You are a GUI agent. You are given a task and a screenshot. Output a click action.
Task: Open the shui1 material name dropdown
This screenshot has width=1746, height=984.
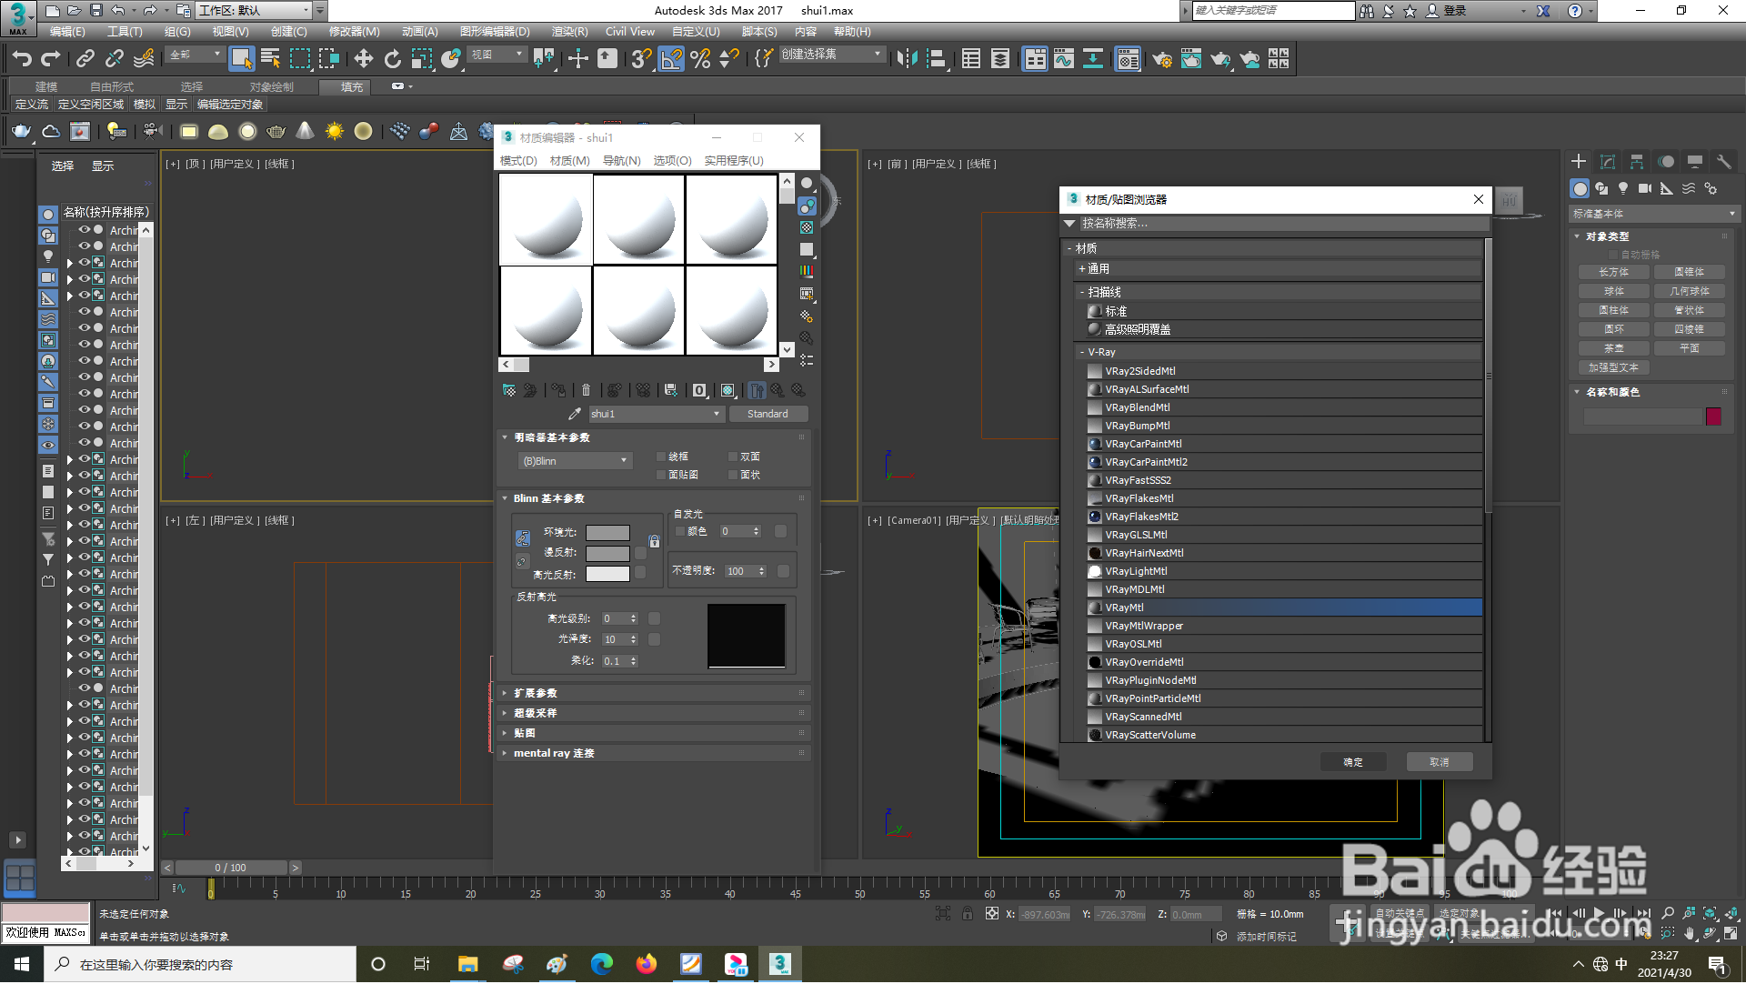point(656,415)
